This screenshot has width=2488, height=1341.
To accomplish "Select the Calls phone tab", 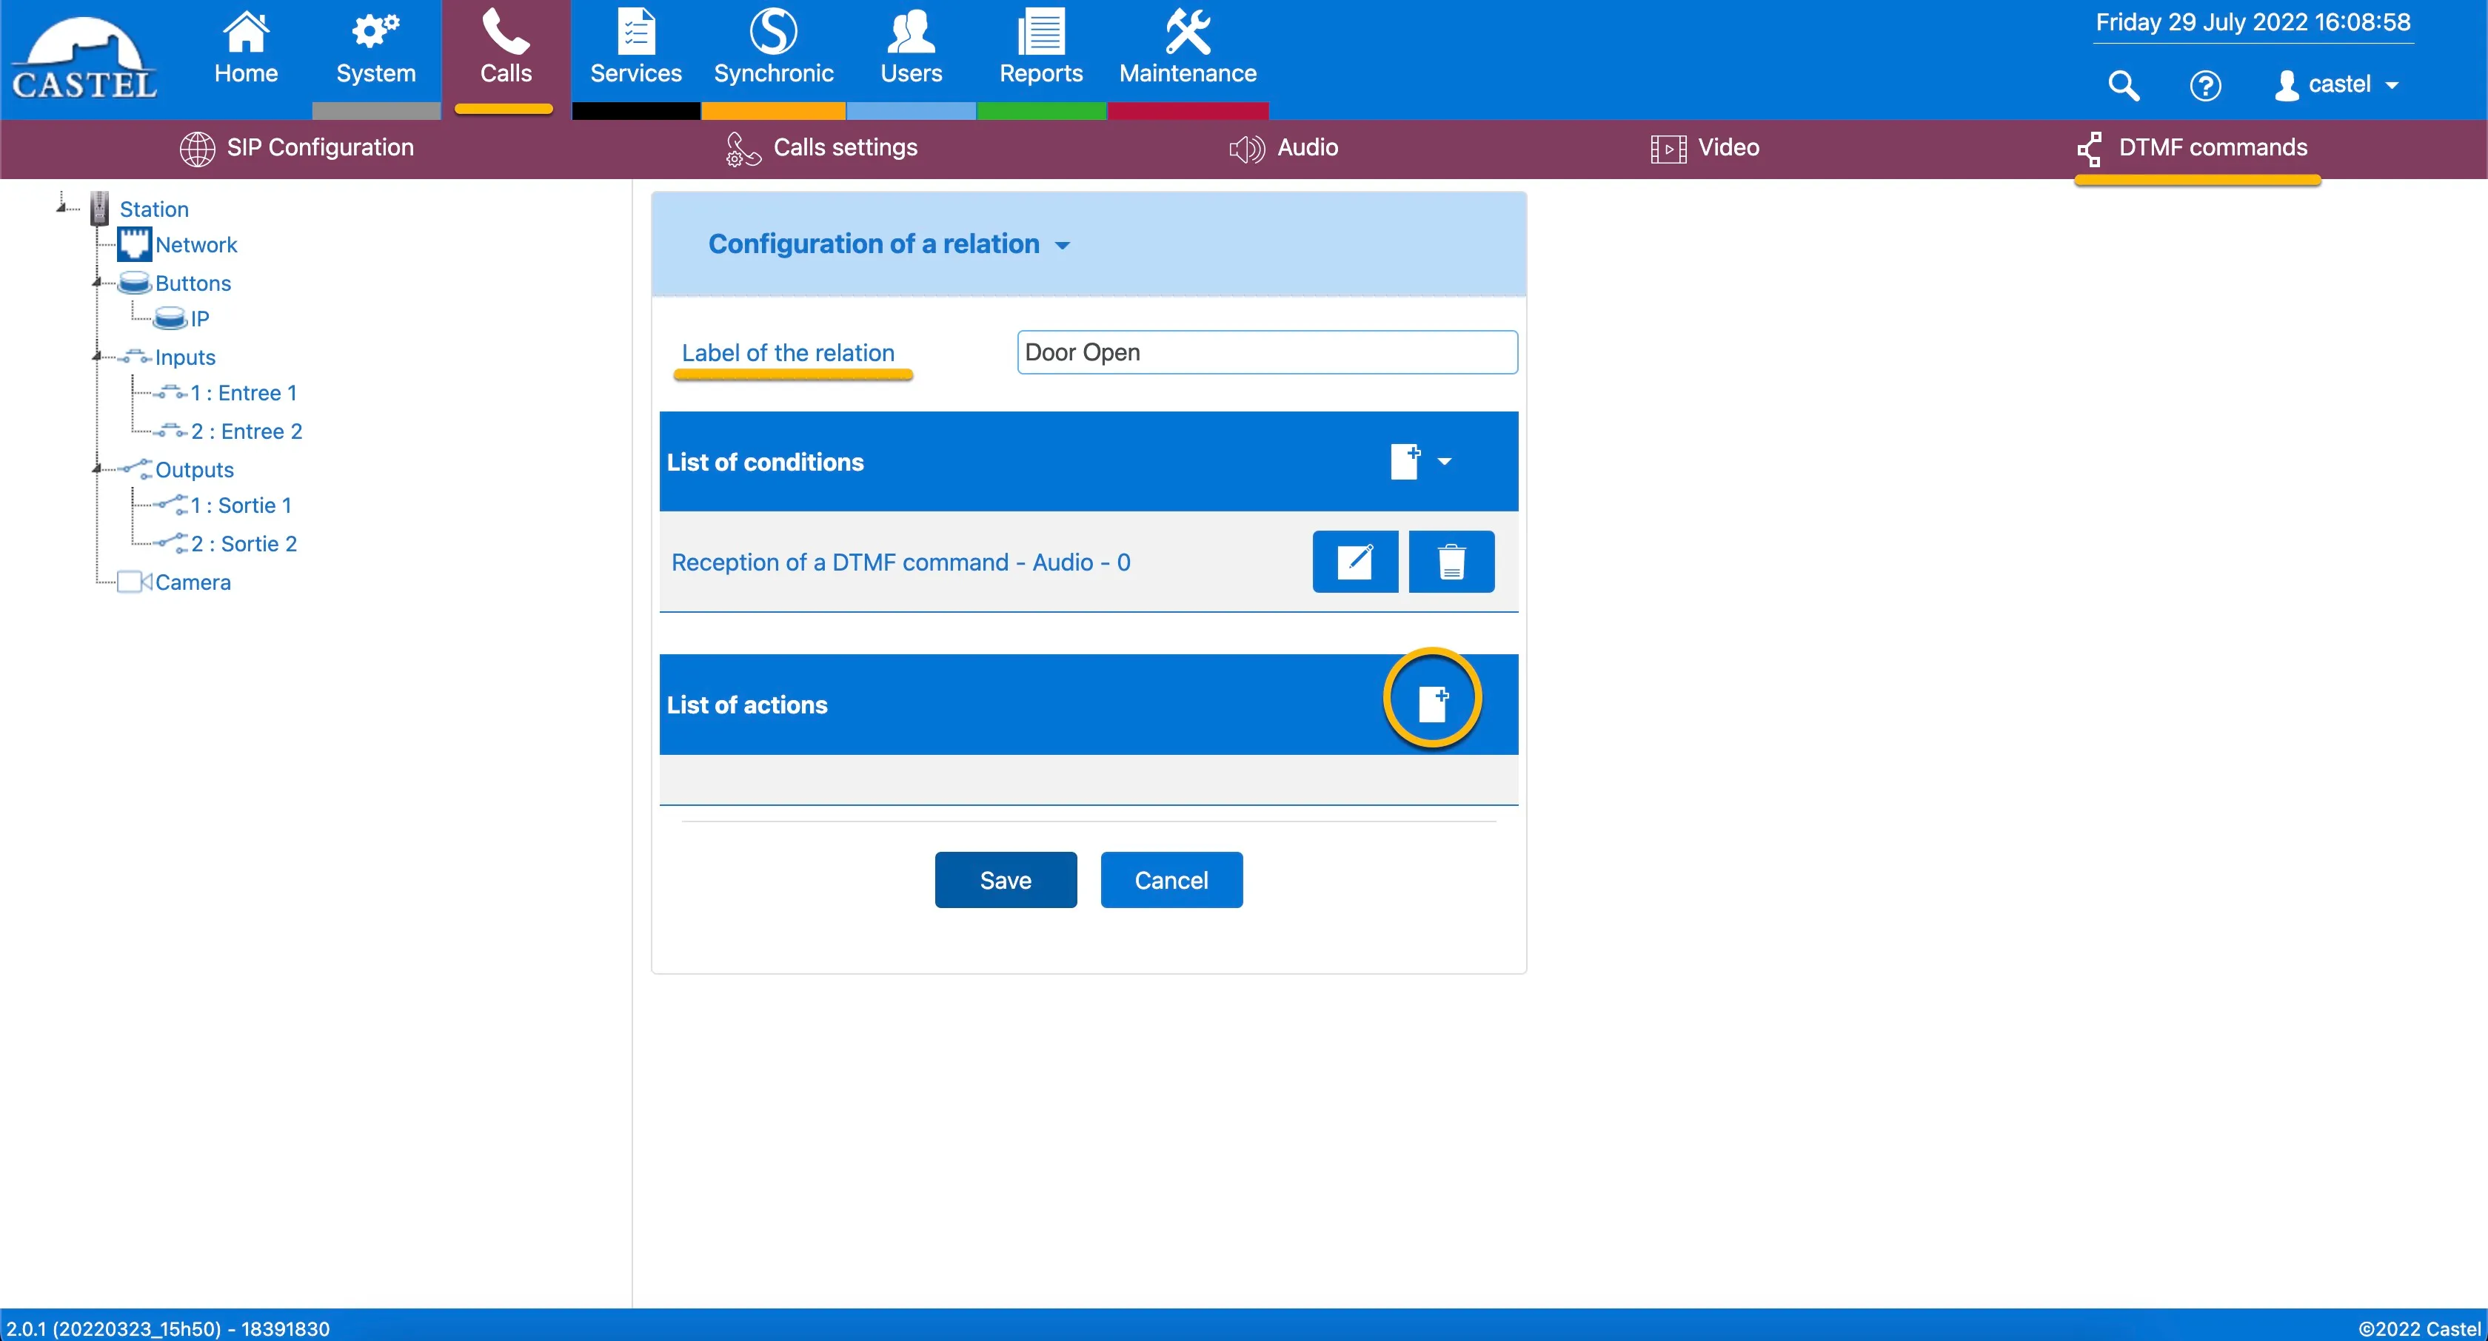I will [x=505, y=48].
